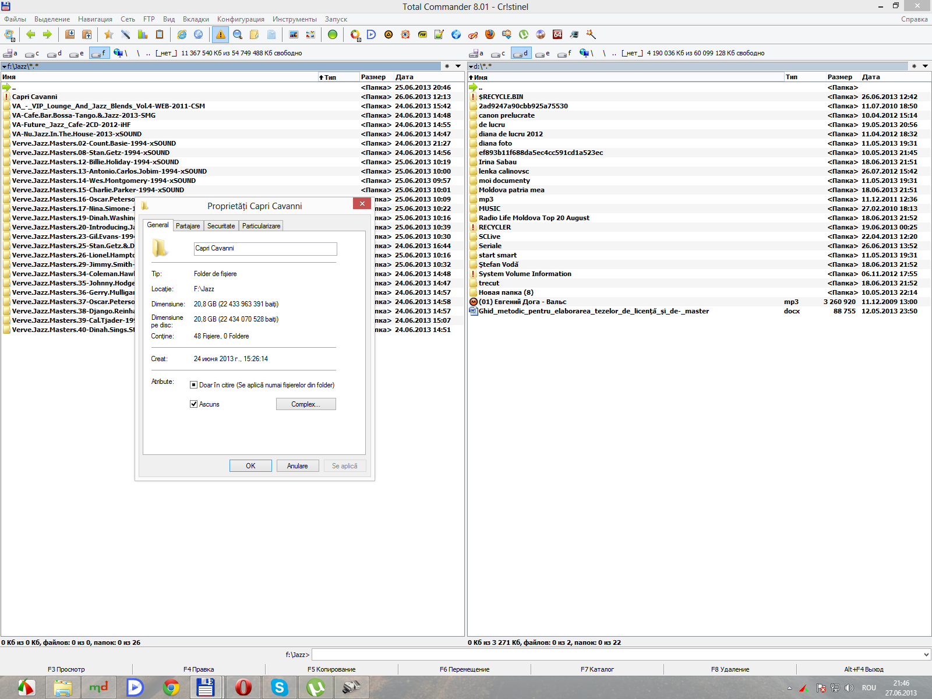
Task: Click the notepad with pencil toolbar icon
Action: pos(439,34)
